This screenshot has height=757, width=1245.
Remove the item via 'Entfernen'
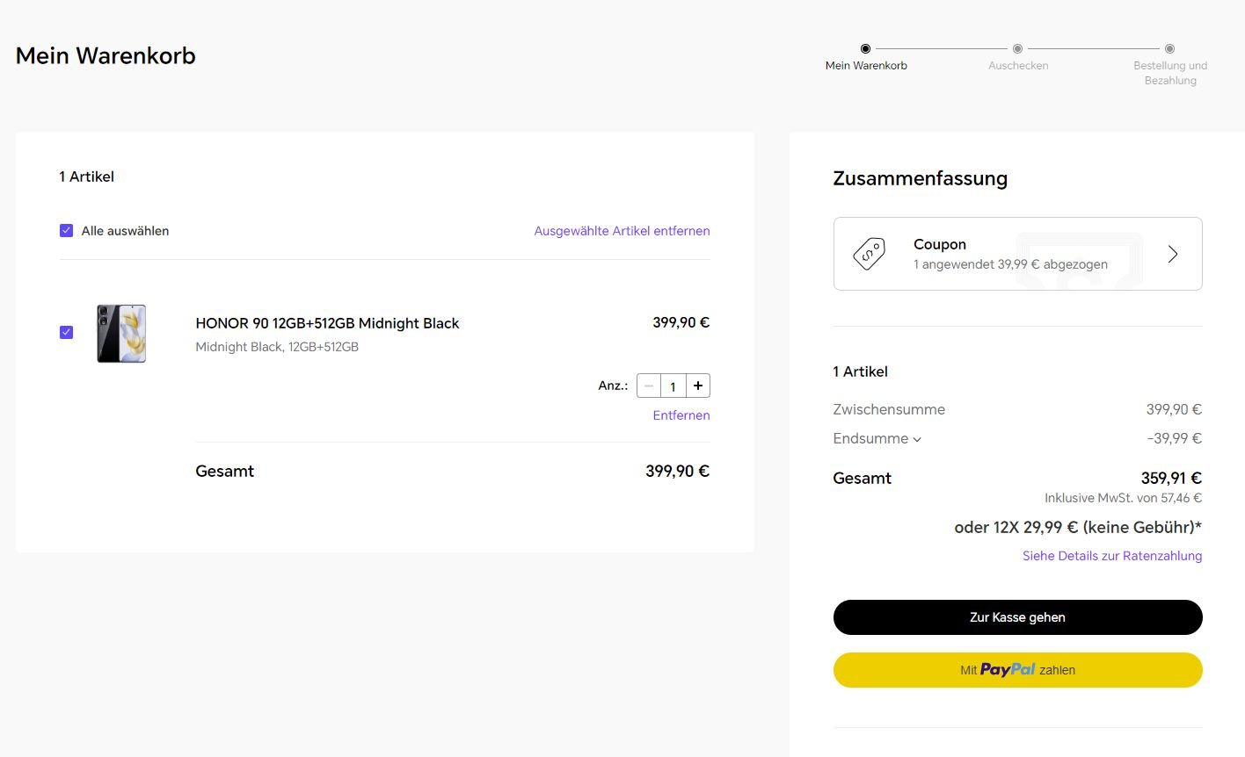pos(681,415)
